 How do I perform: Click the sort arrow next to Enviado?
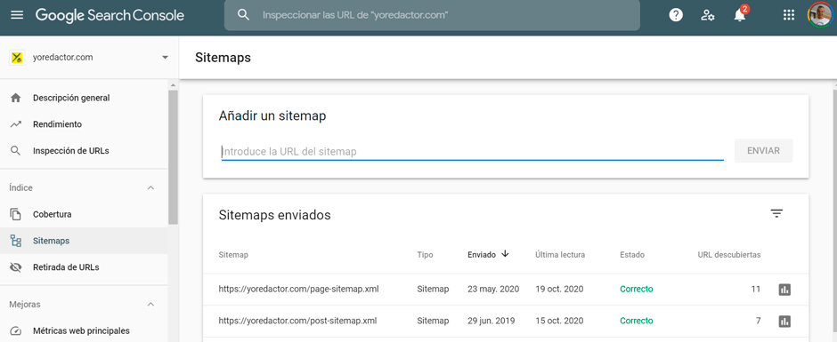tap(505, 254)
